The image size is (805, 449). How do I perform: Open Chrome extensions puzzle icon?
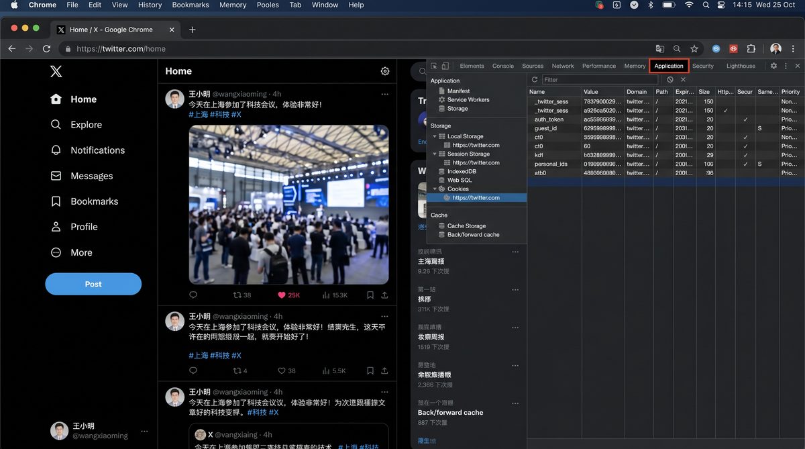click(751, 48)
